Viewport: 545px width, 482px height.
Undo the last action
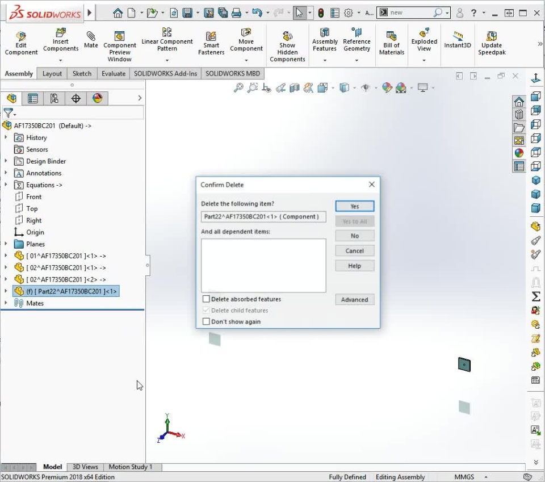pos(257,13)
